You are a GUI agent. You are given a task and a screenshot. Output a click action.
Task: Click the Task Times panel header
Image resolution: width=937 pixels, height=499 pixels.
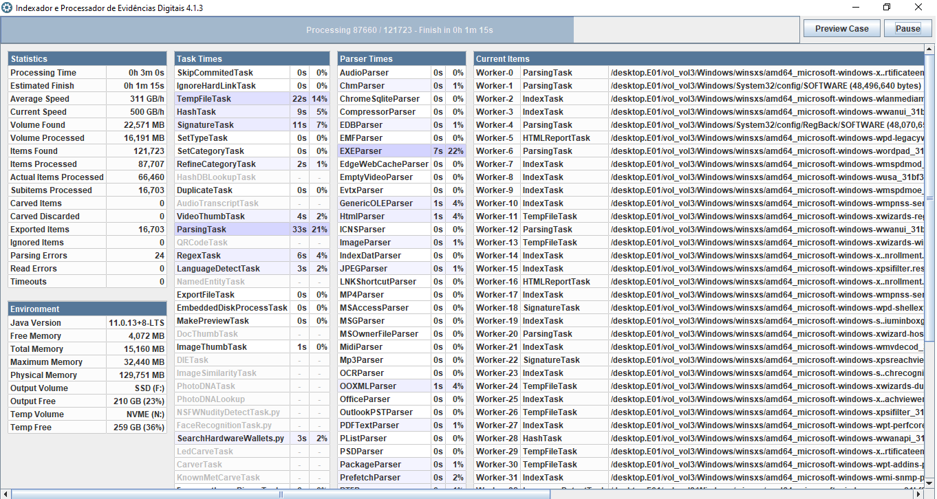[x=251, y=58]
